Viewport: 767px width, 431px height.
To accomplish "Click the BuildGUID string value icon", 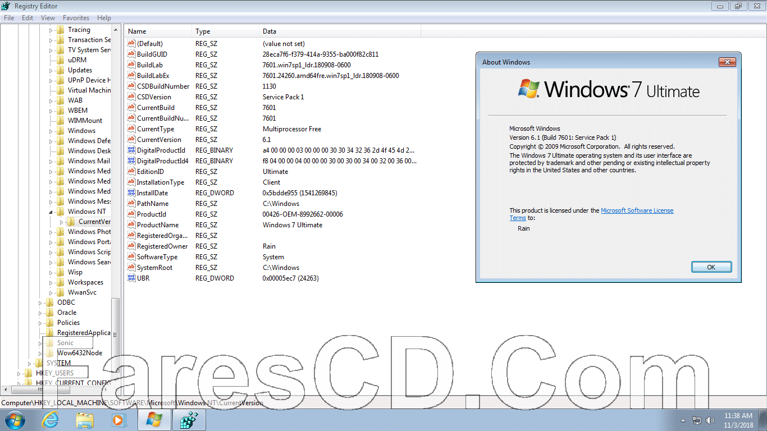I will pos(131,54).
